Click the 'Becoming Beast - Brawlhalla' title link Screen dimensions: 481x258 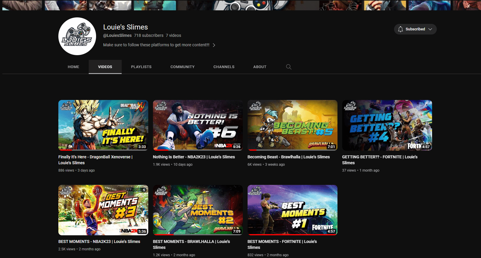(289, 157)
